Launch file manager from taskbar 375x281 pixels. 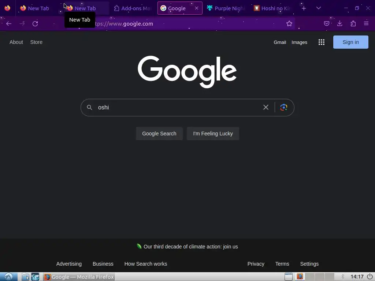point(25,277)
